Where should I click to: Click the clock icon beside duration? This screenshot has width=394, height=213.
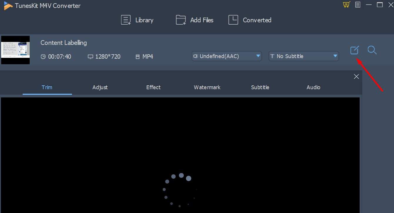point(43,57)
